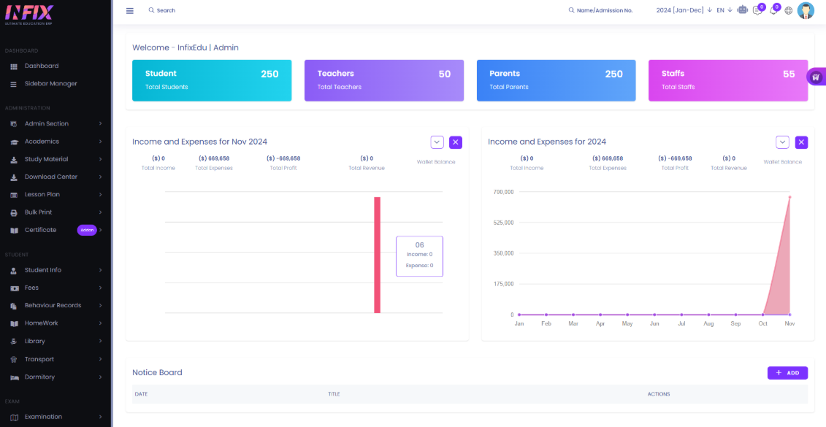
Task: Open the Student total card
Action: coord(212,80)
